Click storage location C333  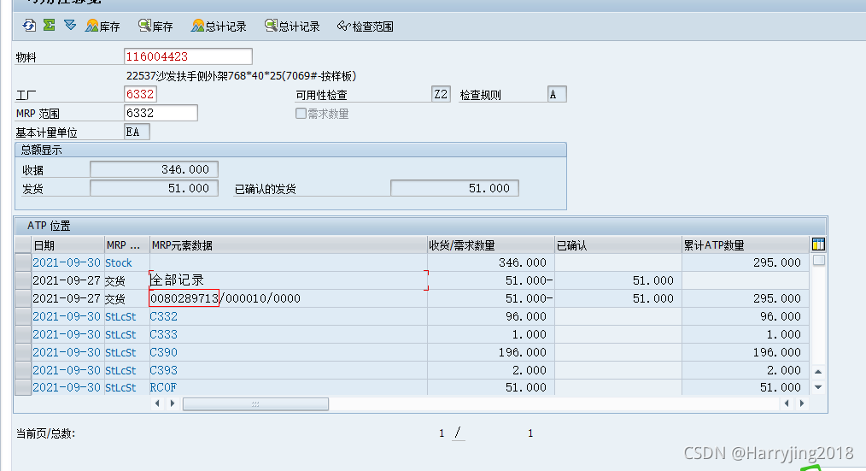point(163,334)
